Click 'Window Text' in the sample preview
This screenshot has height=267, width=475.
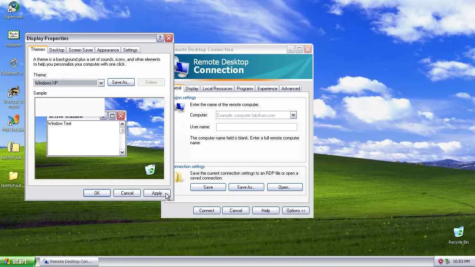pyautogui.click(x=60, y=123)
